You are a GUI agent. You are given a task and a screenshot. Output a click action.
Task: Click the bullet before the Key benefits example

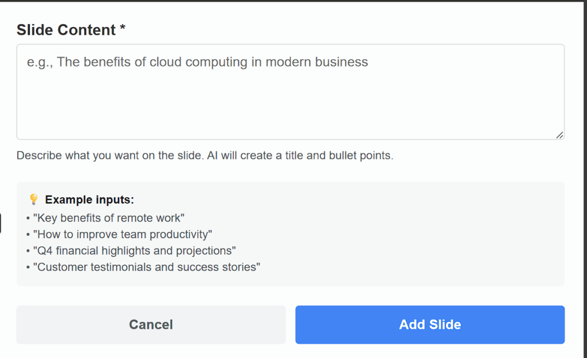click(x=28, y=218)
